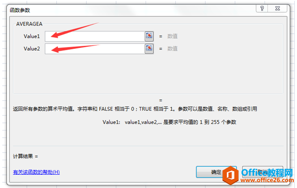Click the collapse-dialog range selector icon for Value1
The image size is (297, 188).
coord(149,36)
